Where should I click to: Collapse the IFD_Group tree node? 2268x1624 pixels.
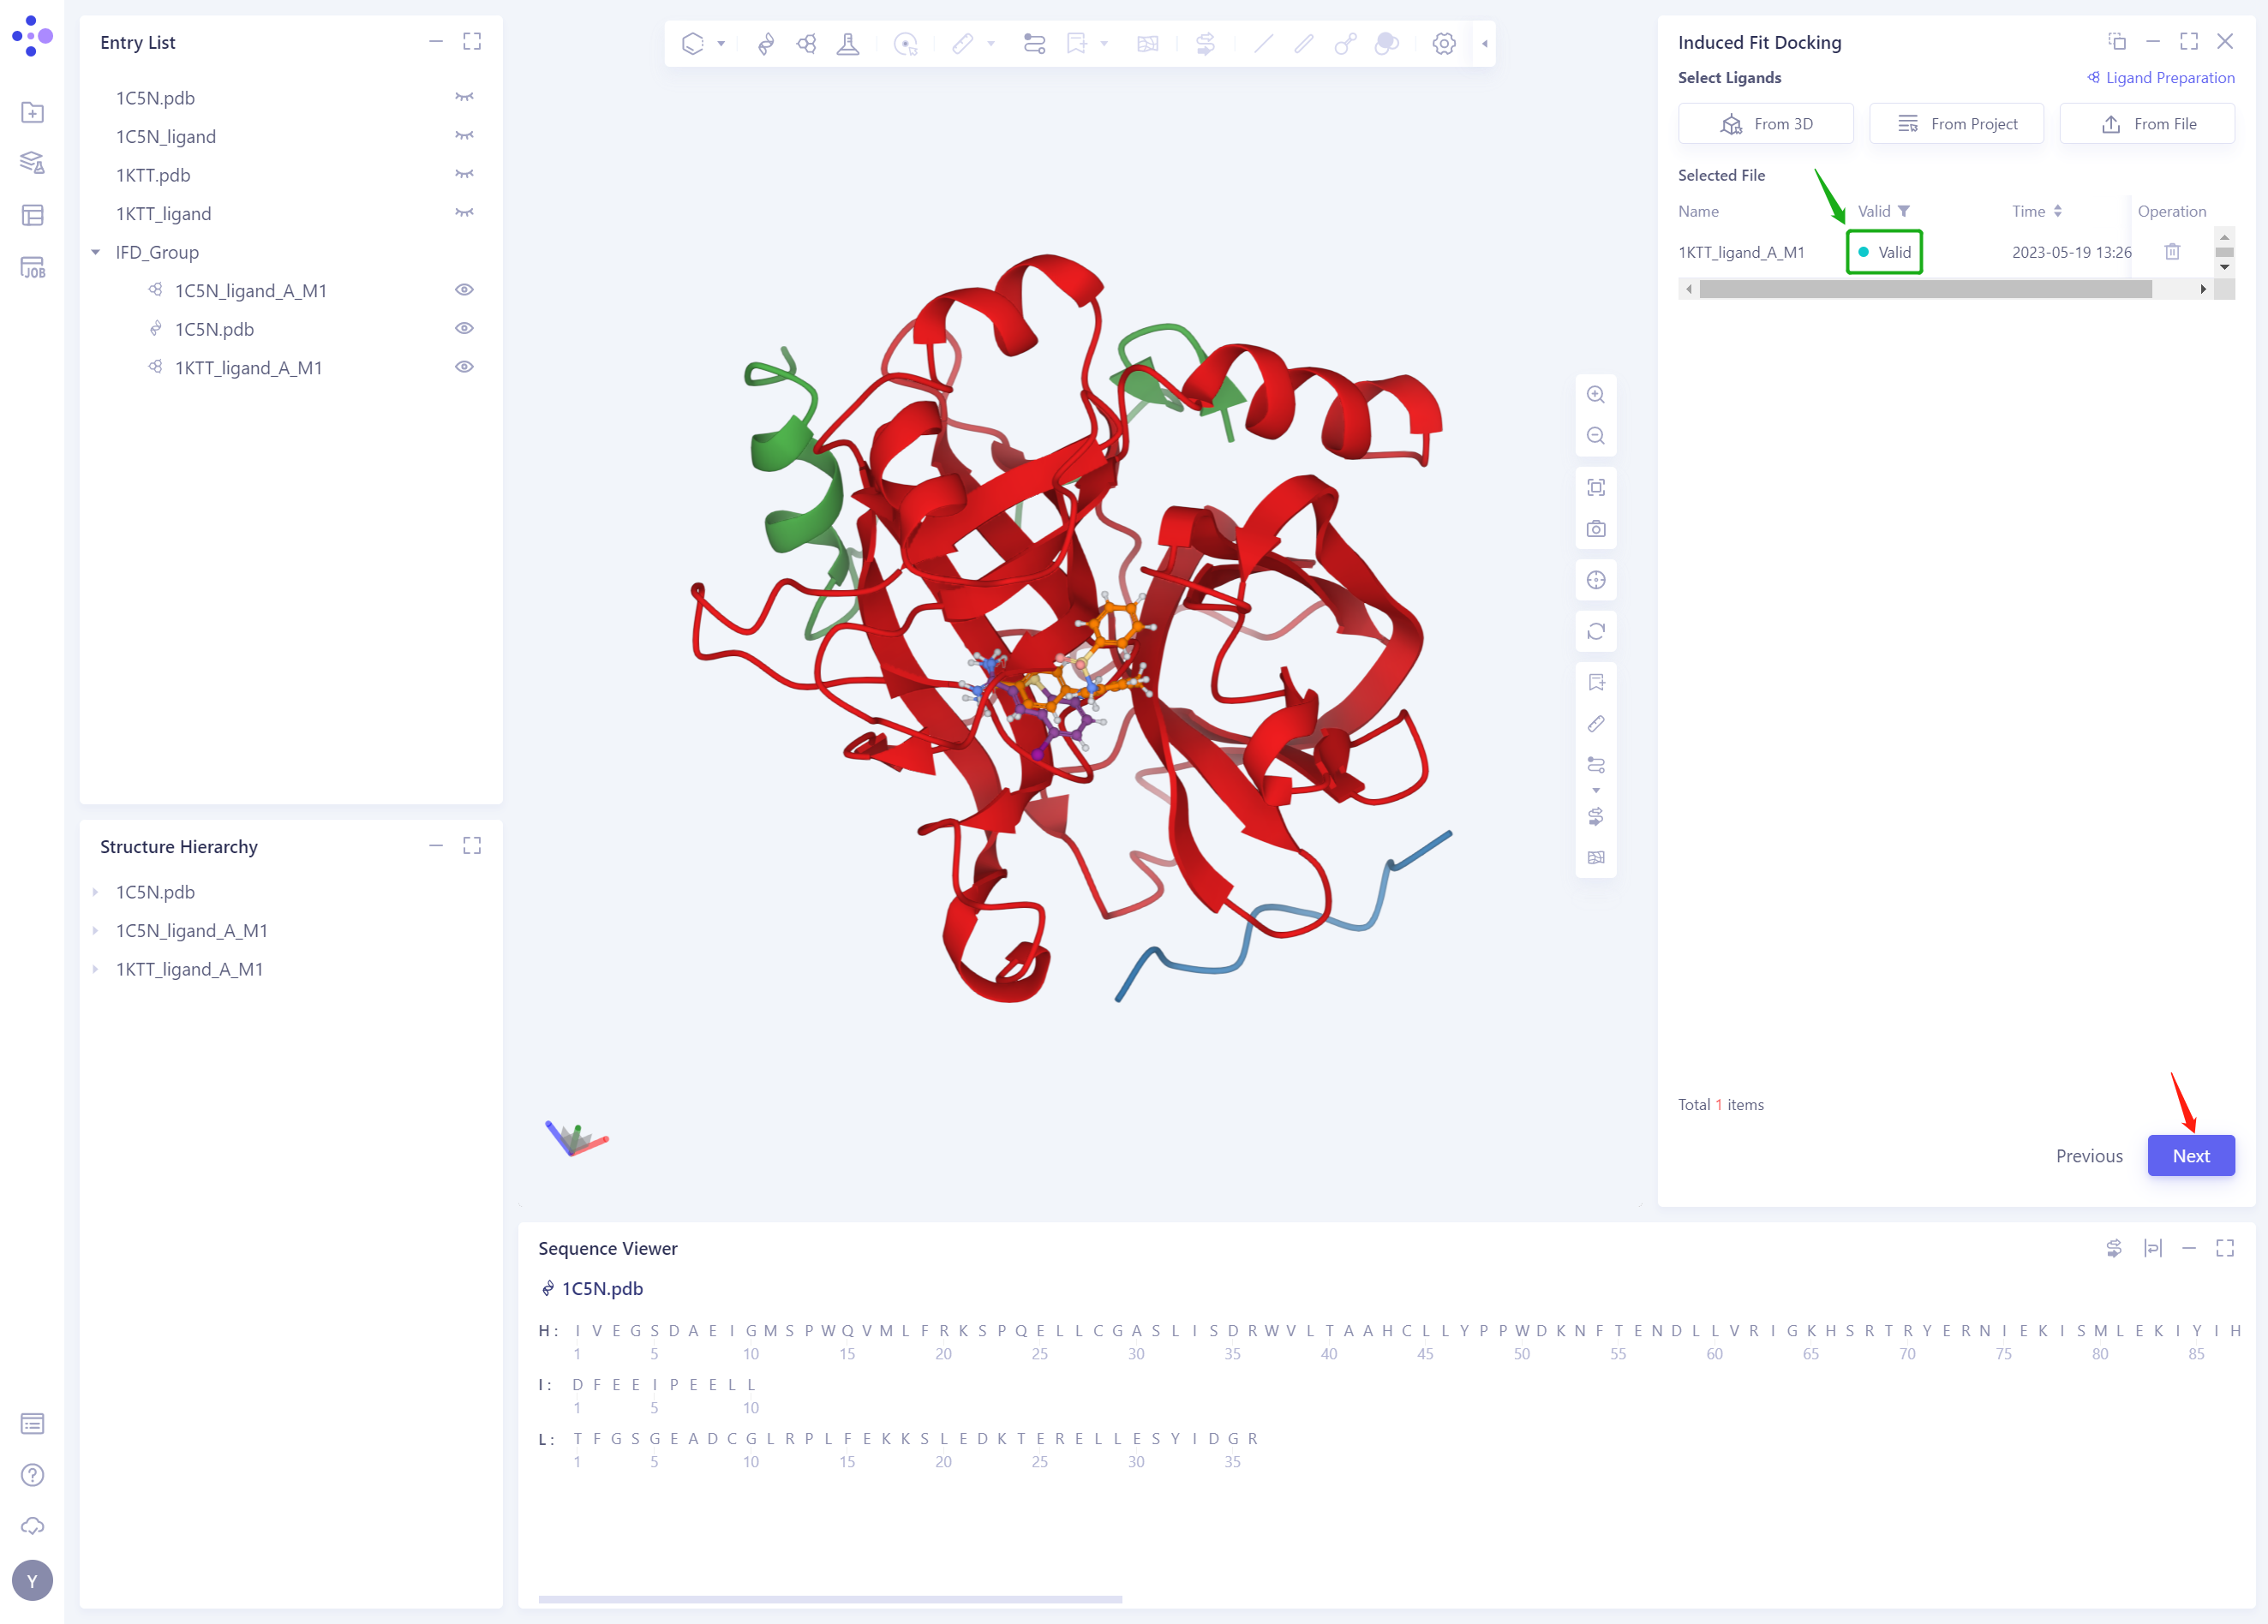96,252
